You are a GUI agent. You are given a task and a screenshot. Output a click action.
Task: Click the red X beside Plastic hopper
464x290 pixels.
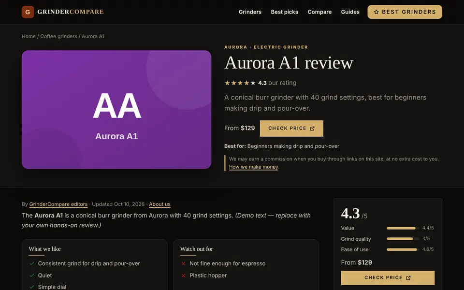[183, 275]
